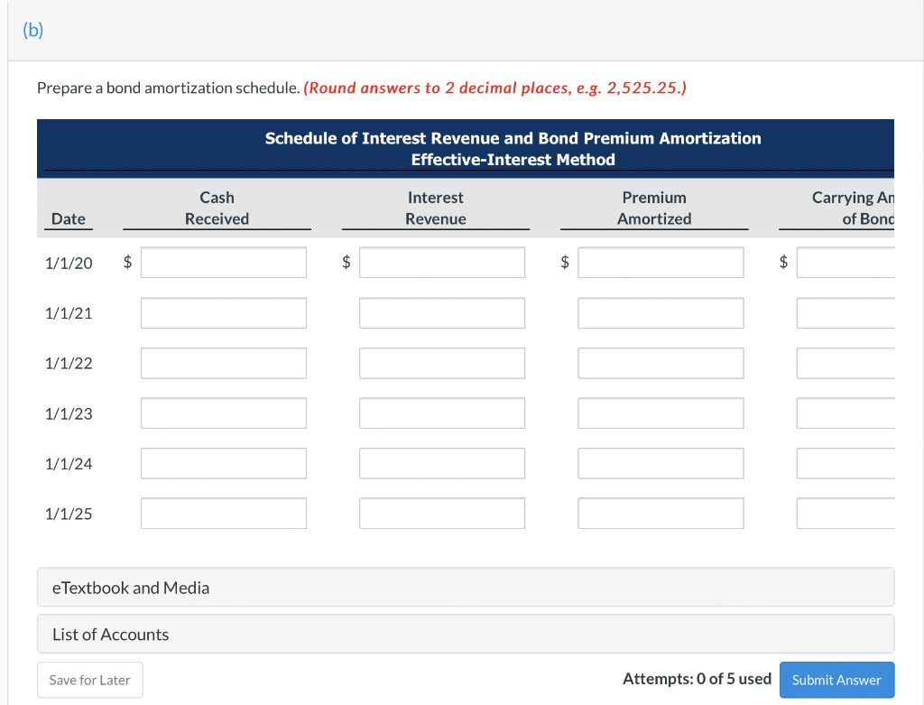Select Cash Received field for 1/1/25
Viewport: 924px width, 705px height.
(x=224, y=514)
